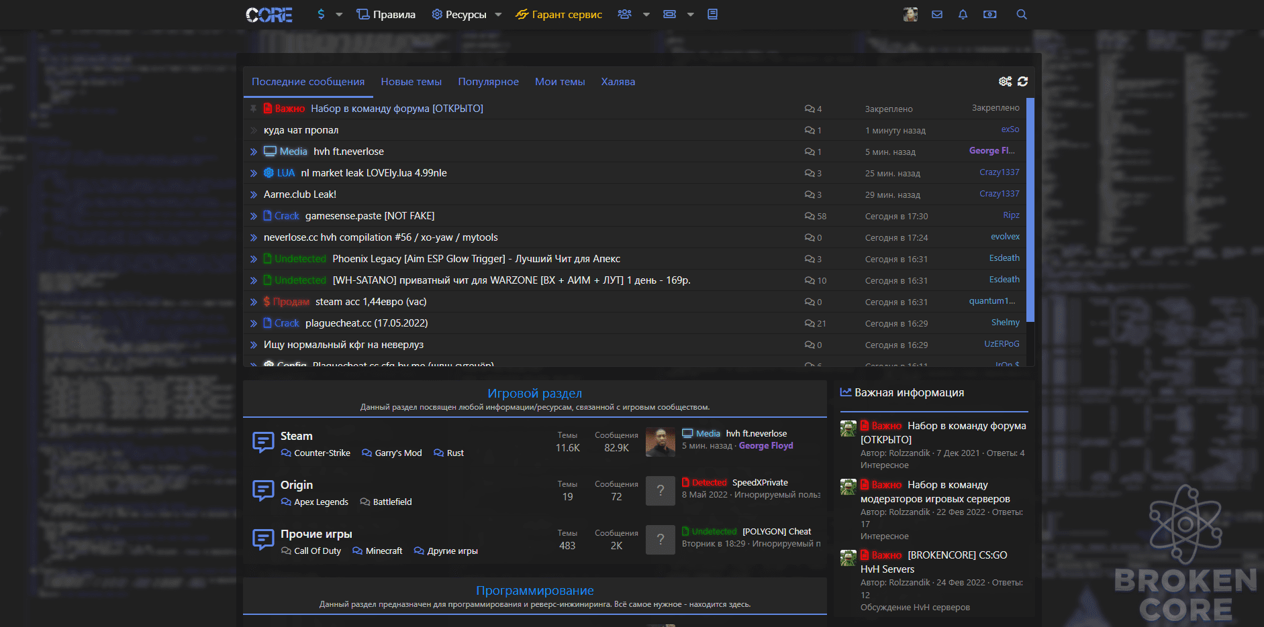Click the members group icon

pos(624,14)
